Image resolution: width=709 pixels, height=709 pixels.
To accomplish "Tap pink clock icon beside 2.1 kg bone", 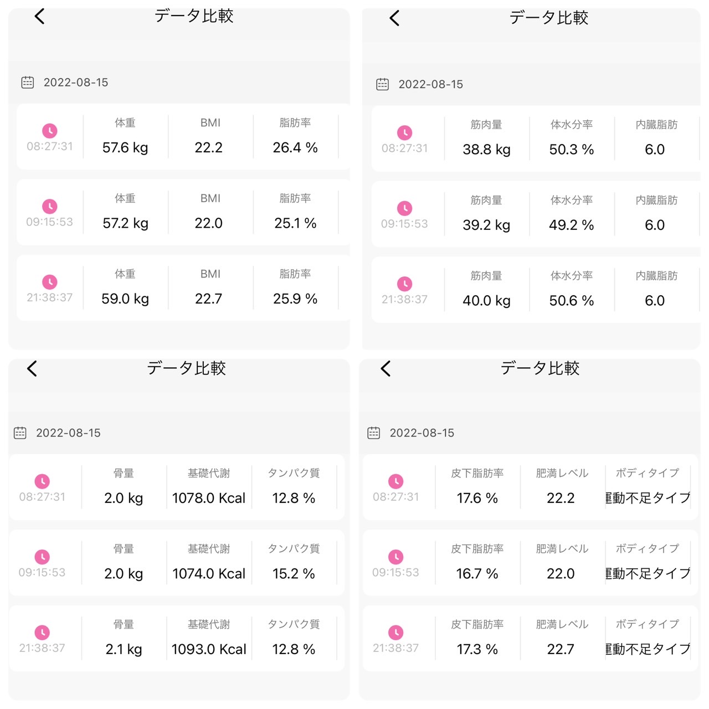I will 42,633.
